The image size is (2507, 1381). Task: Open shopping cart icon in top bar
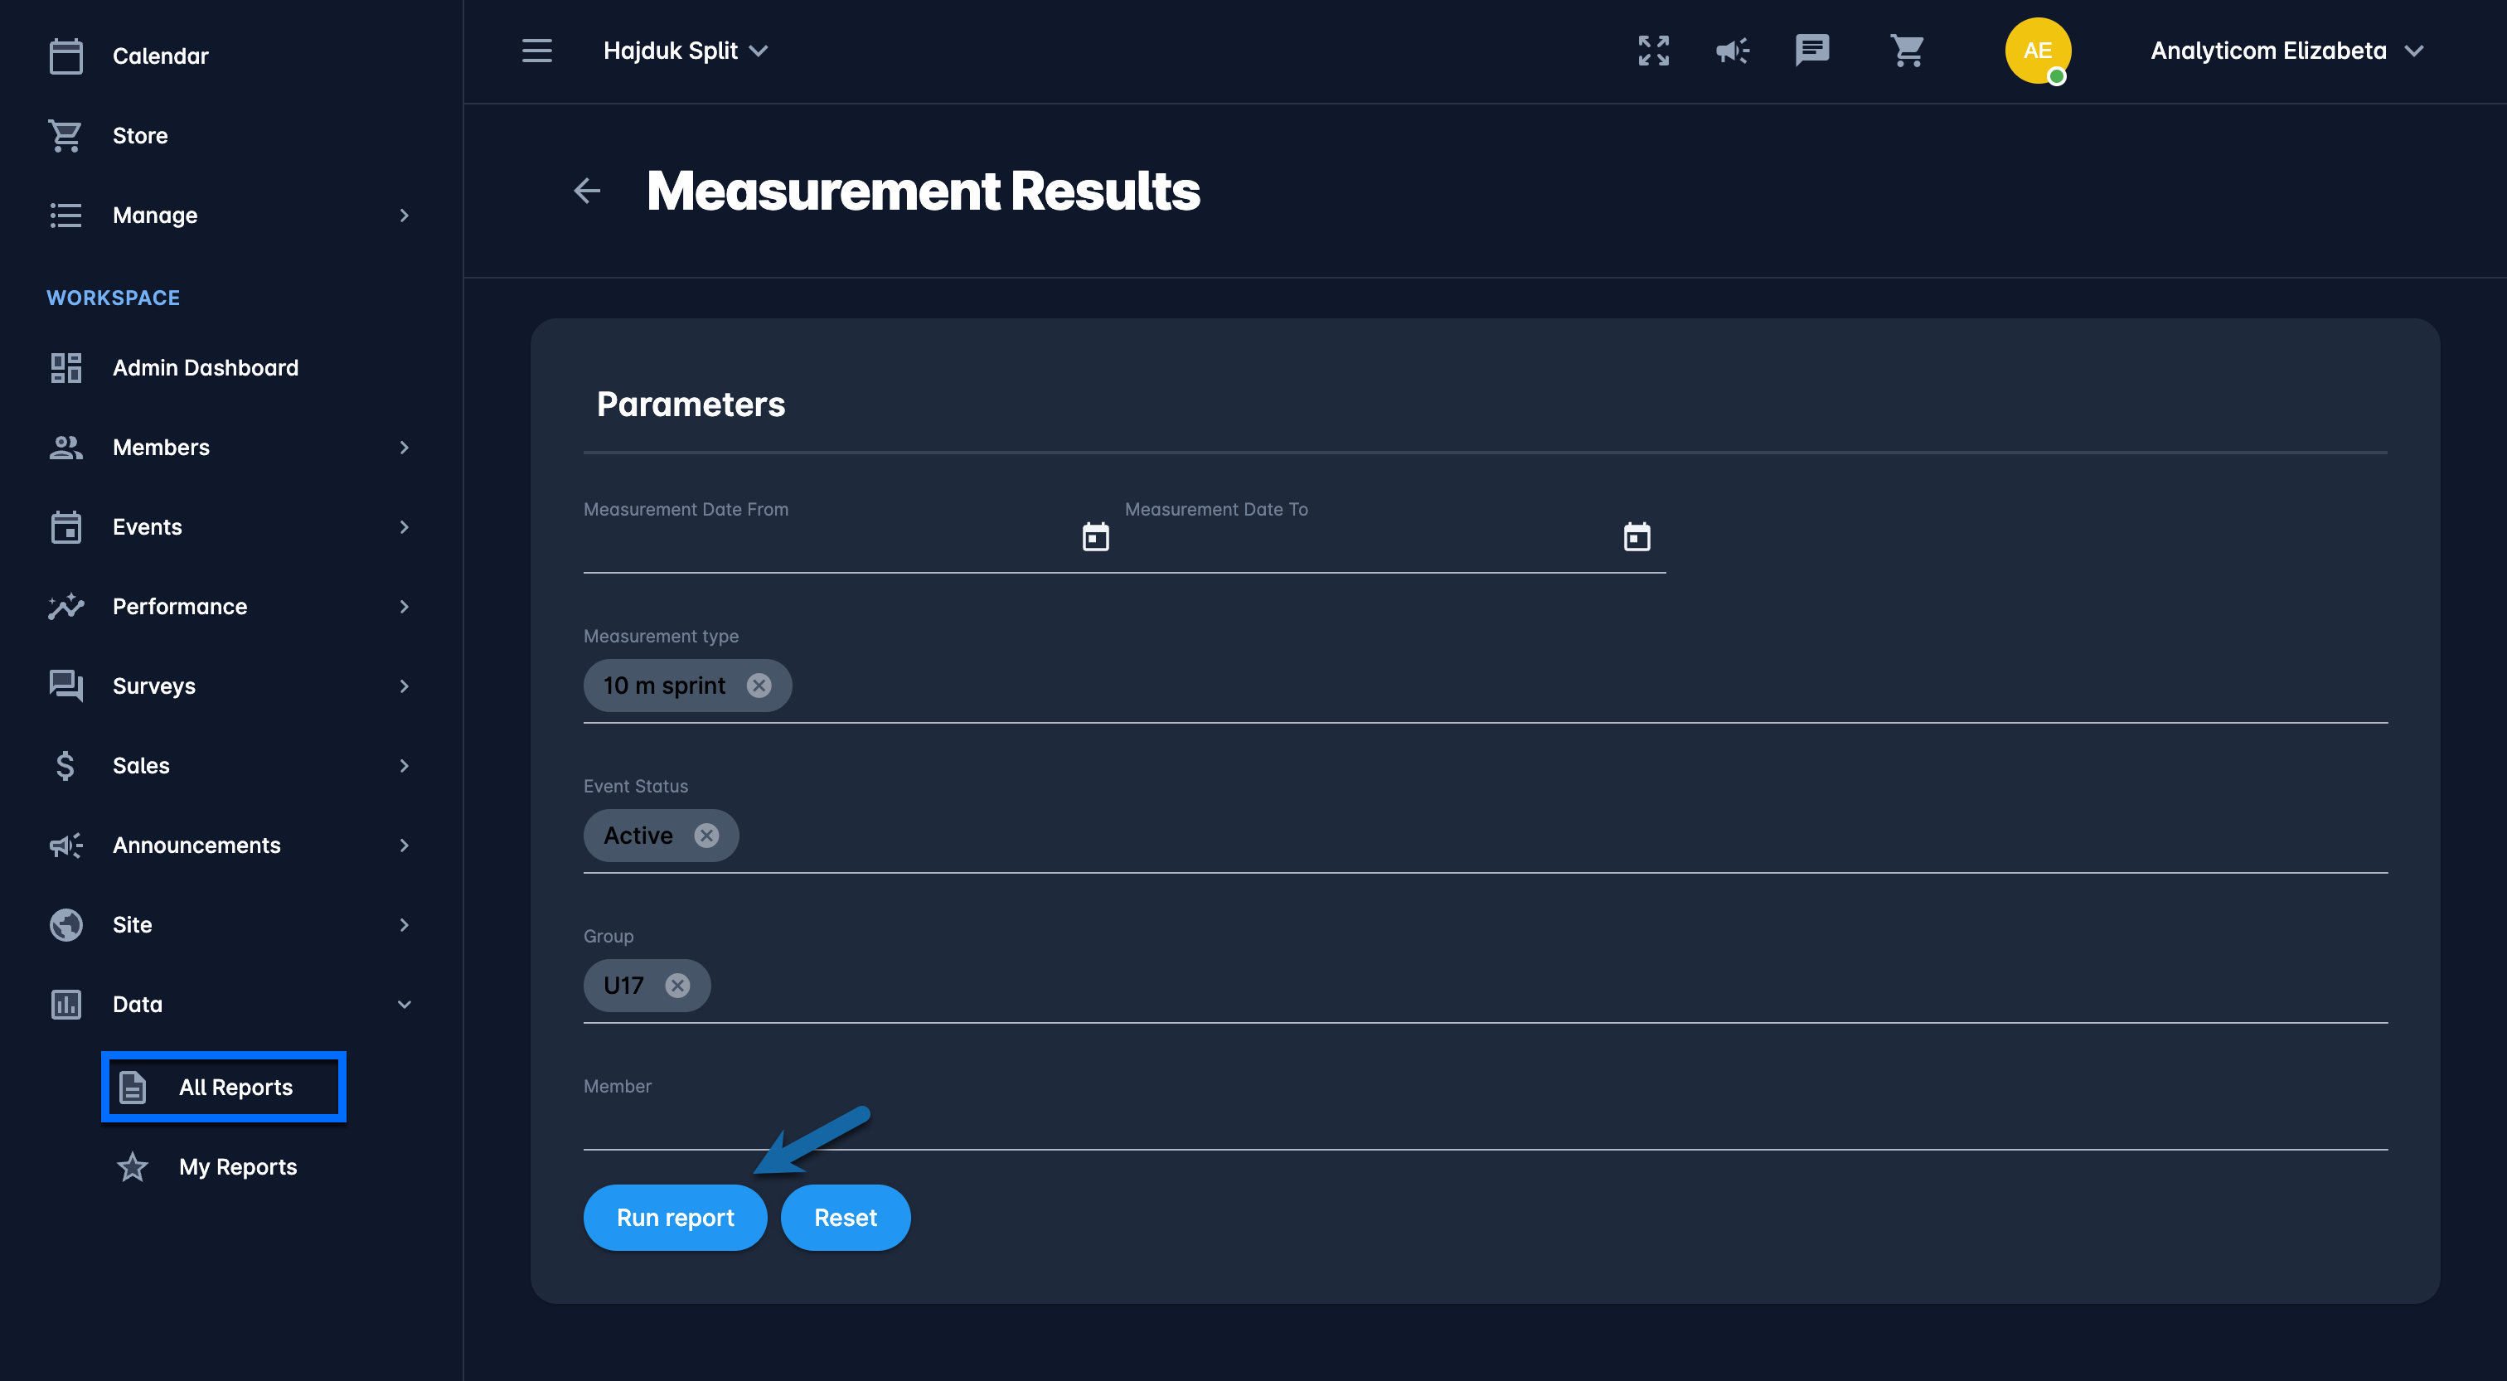click(x=1907, y=51)
